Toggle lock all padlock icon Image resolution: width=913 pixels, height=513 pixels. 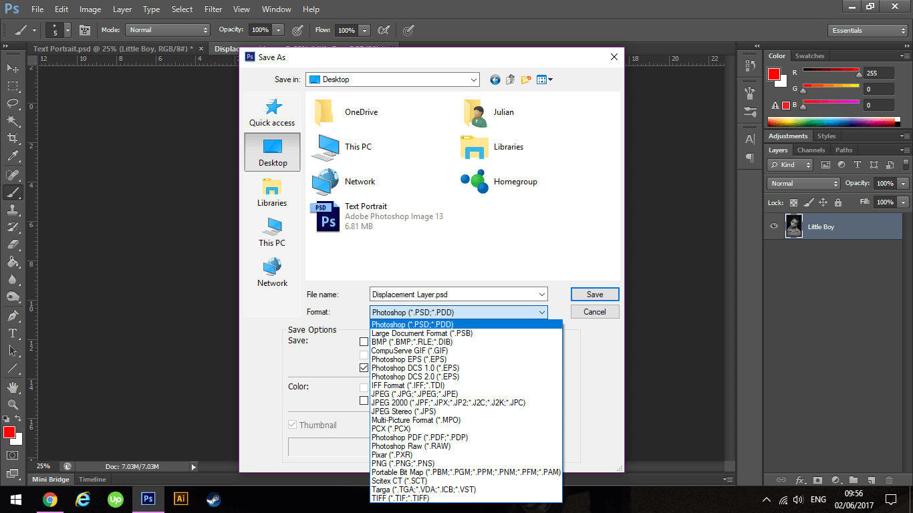(837, 202)
